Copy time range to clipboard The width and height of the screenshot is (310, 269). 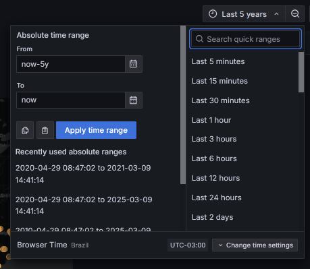[x=25, y=130]
